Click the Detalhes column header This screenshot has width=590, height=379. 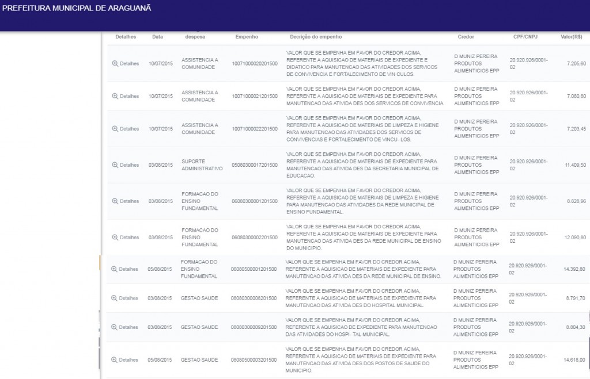(126, 37)
